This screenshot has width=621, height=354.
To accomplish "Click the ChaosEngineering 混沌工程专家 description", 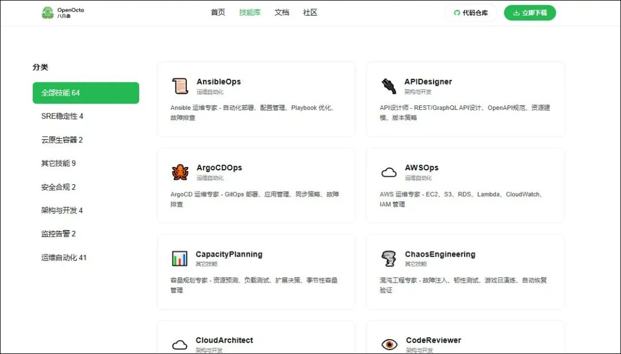I will click(x=463, y=286).
